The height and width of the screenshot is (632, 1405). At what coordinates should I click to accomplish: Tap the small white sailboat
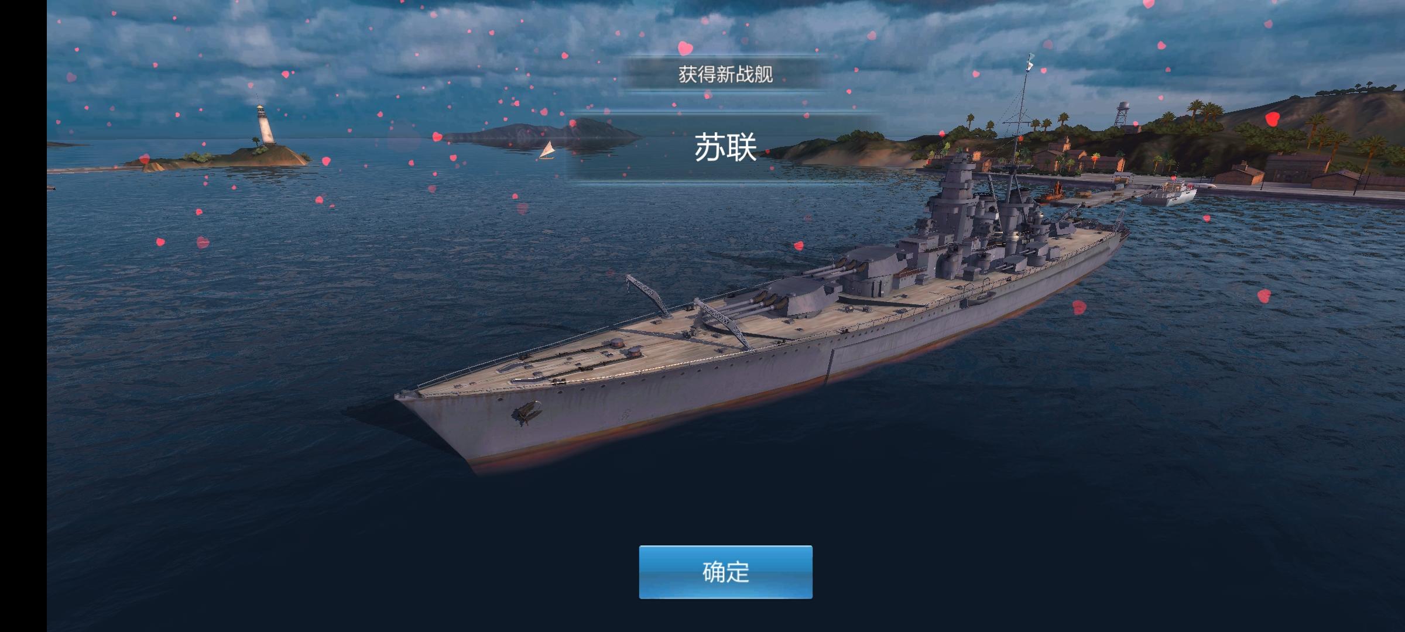click(547, 150)
